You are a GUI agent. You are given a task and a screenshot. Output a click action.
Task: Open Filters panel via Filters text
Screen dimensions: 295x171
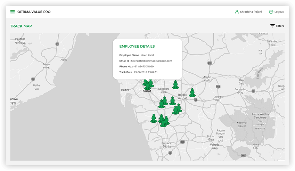280,26
